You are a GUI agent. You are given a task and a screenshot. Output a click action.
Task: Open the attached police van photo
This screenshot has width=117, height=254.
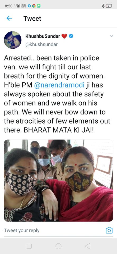click(59, 180)
